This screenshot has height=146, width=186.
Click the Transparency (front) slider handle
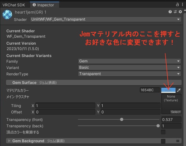tap(122, 119)
